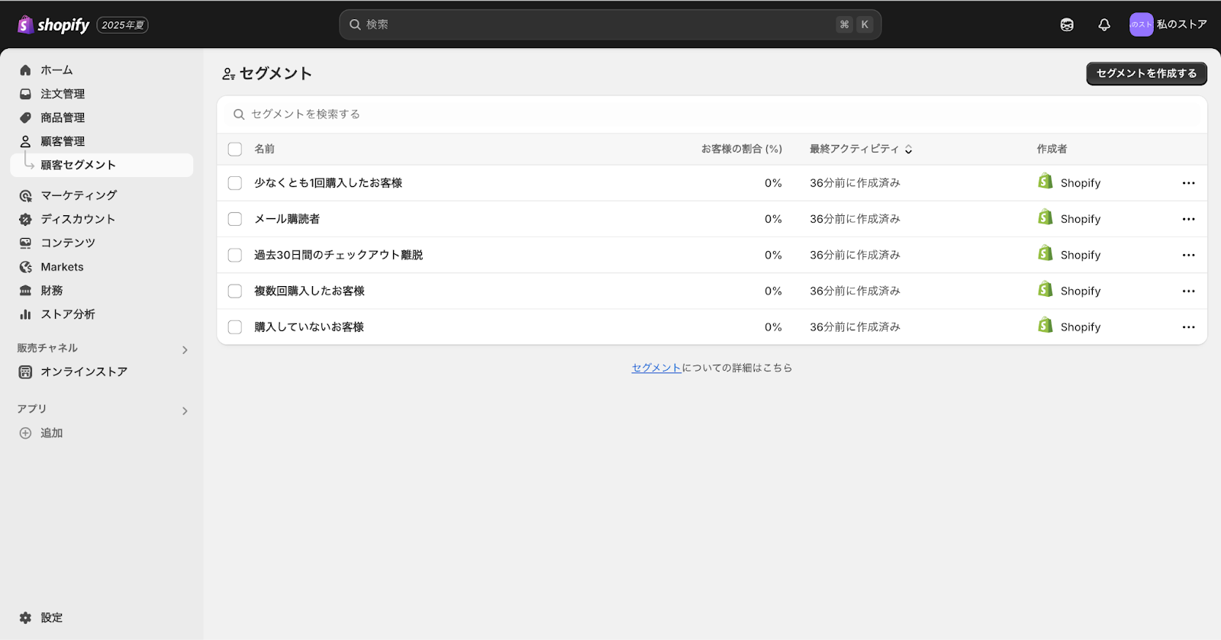This screenshot has height=640, width=1221.
Task: Click Shopify author label in 購入していないお客様 row
Action: click(x=1081, y=326)
